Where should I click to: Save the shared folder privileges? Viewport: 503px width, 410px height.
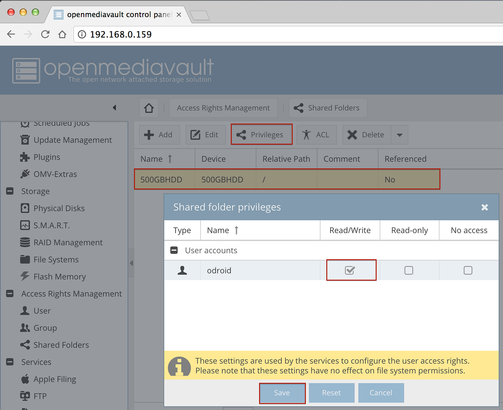282,393
